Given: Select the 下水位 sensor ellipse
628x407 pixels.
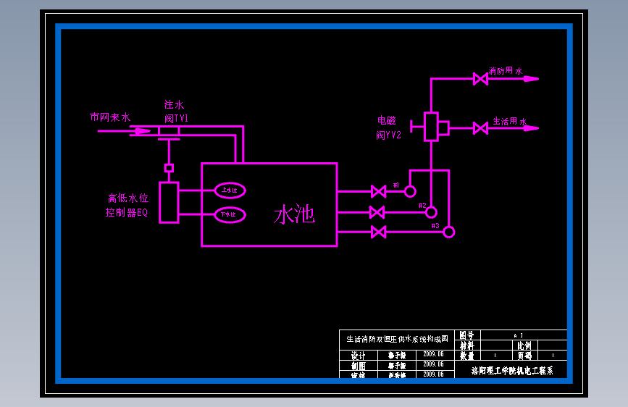Looking at the screenshot, I should tap(230, 214).
